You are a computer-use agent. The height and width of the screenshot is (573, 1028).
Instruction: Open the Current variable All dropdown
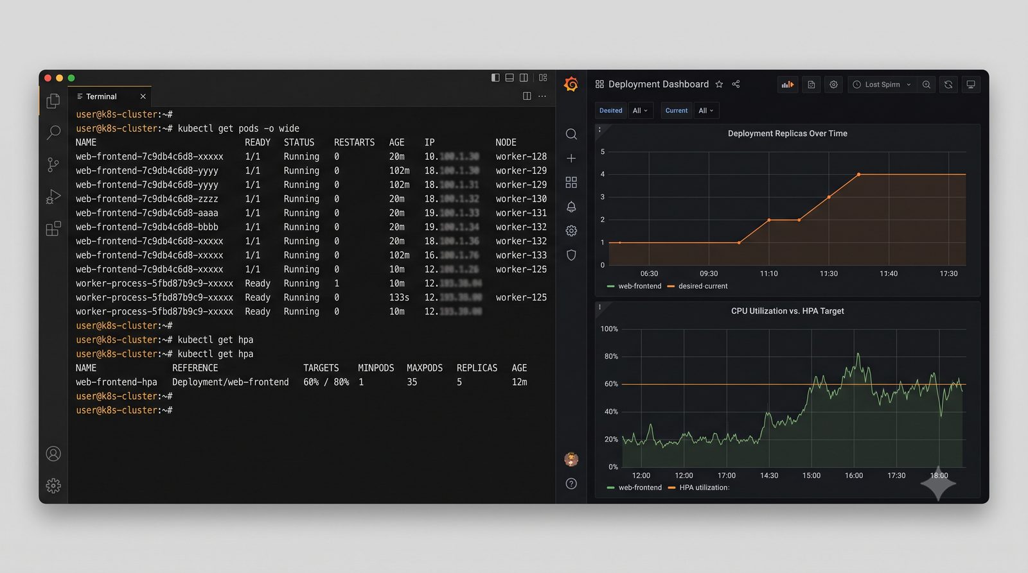point(706,110)
